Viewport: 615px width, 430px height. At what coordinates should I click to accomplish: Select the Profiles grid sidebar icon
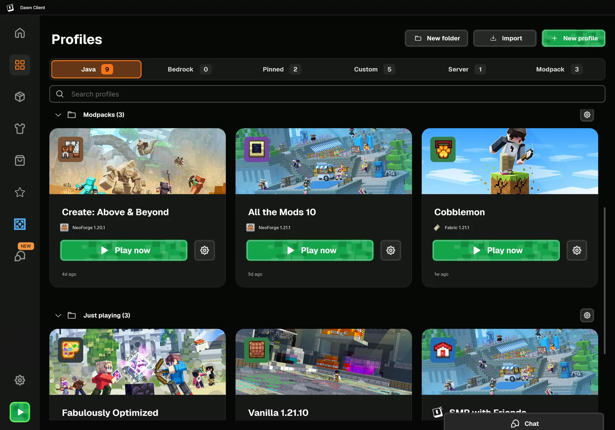point(20,65)
